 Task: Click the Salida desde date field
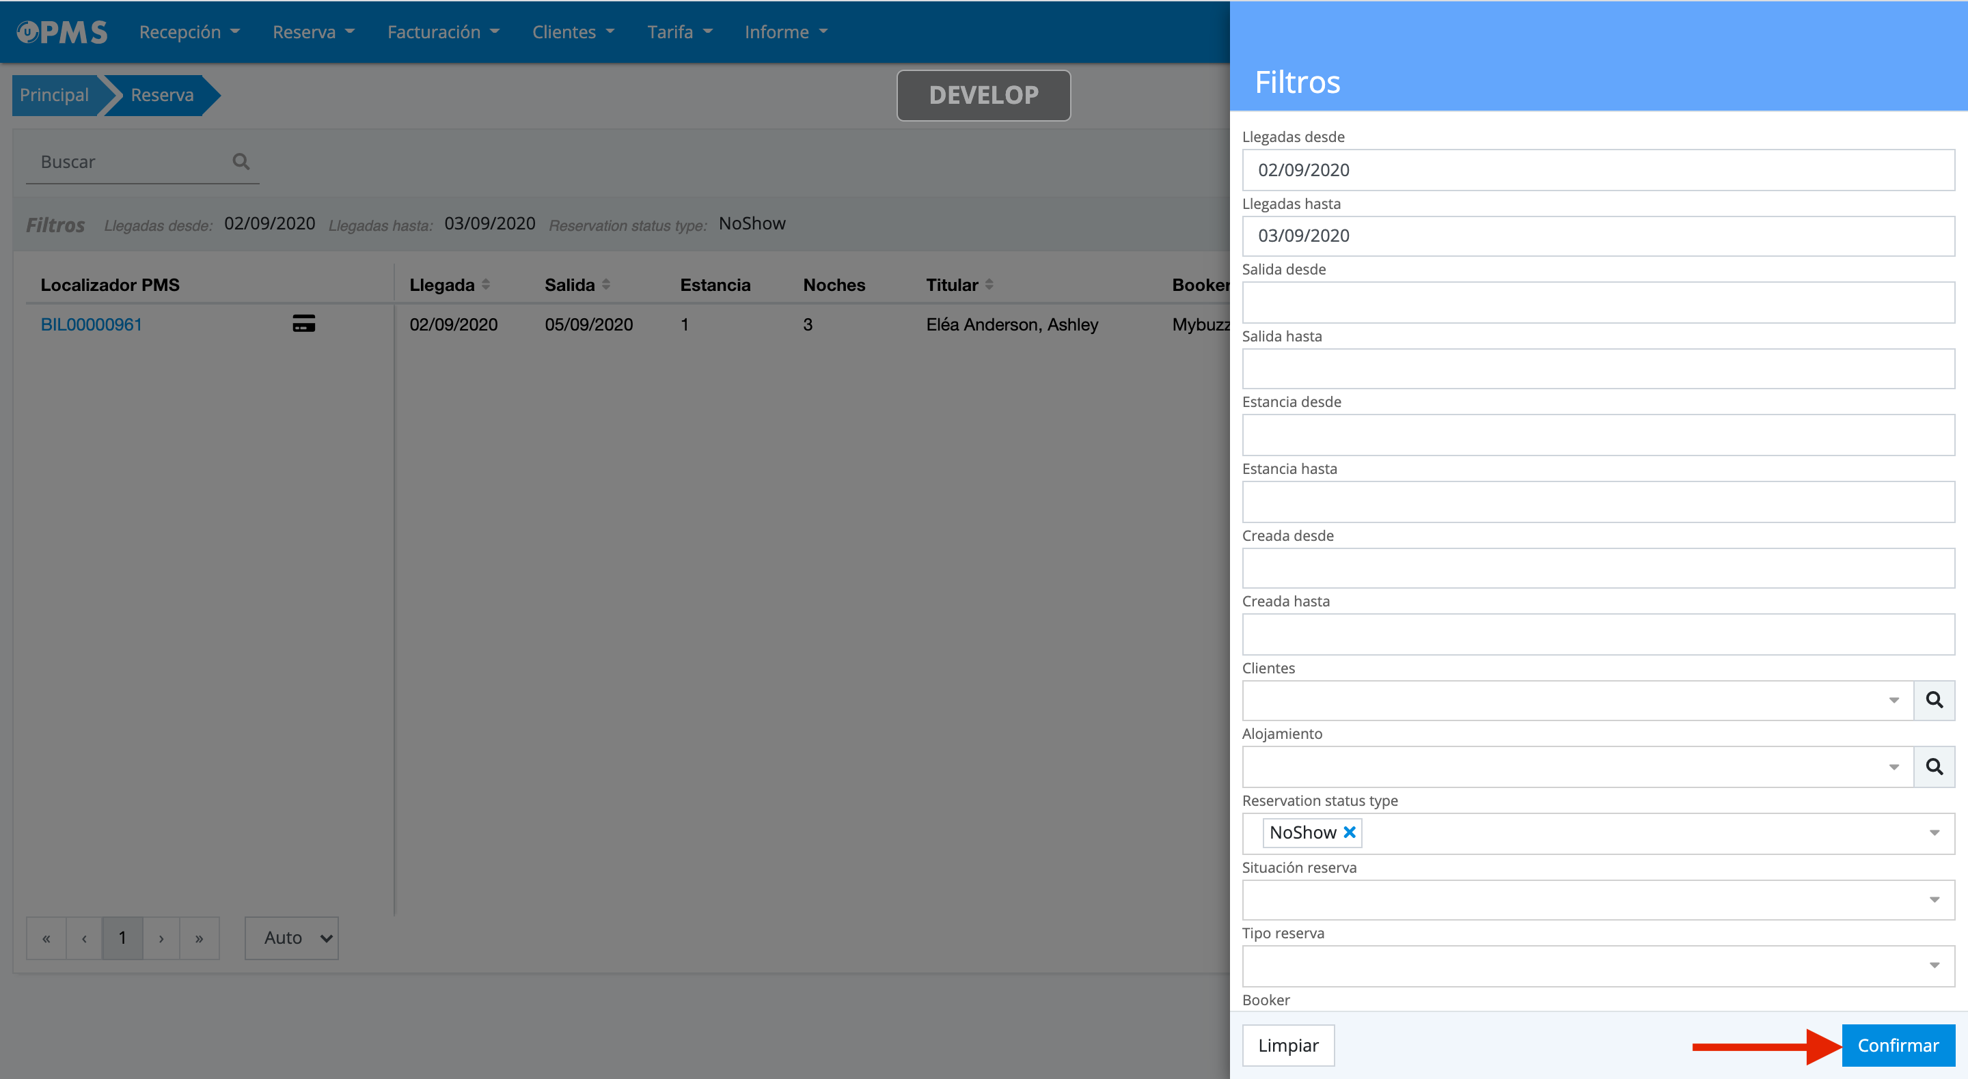tap(1598, 303)
